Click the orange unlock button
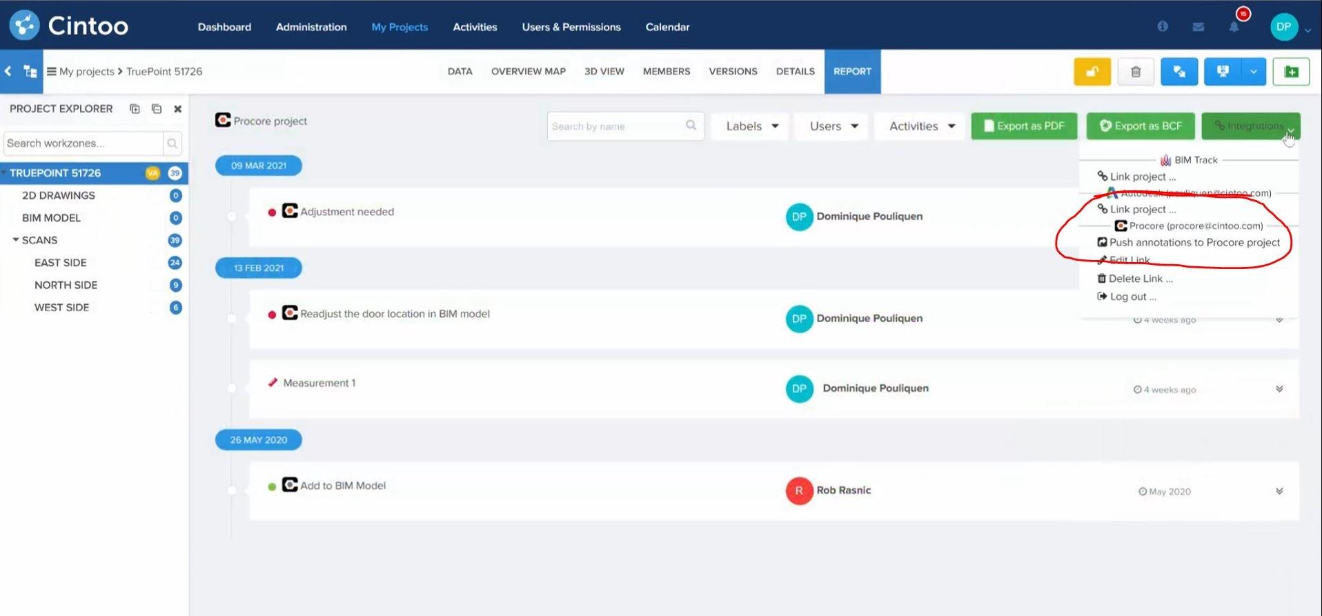 (x=1092, y=72)
